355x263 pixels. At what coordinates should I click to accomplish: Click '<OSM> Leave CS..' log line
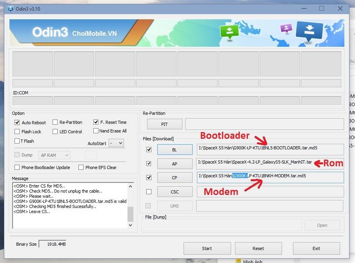pos(31,212)
